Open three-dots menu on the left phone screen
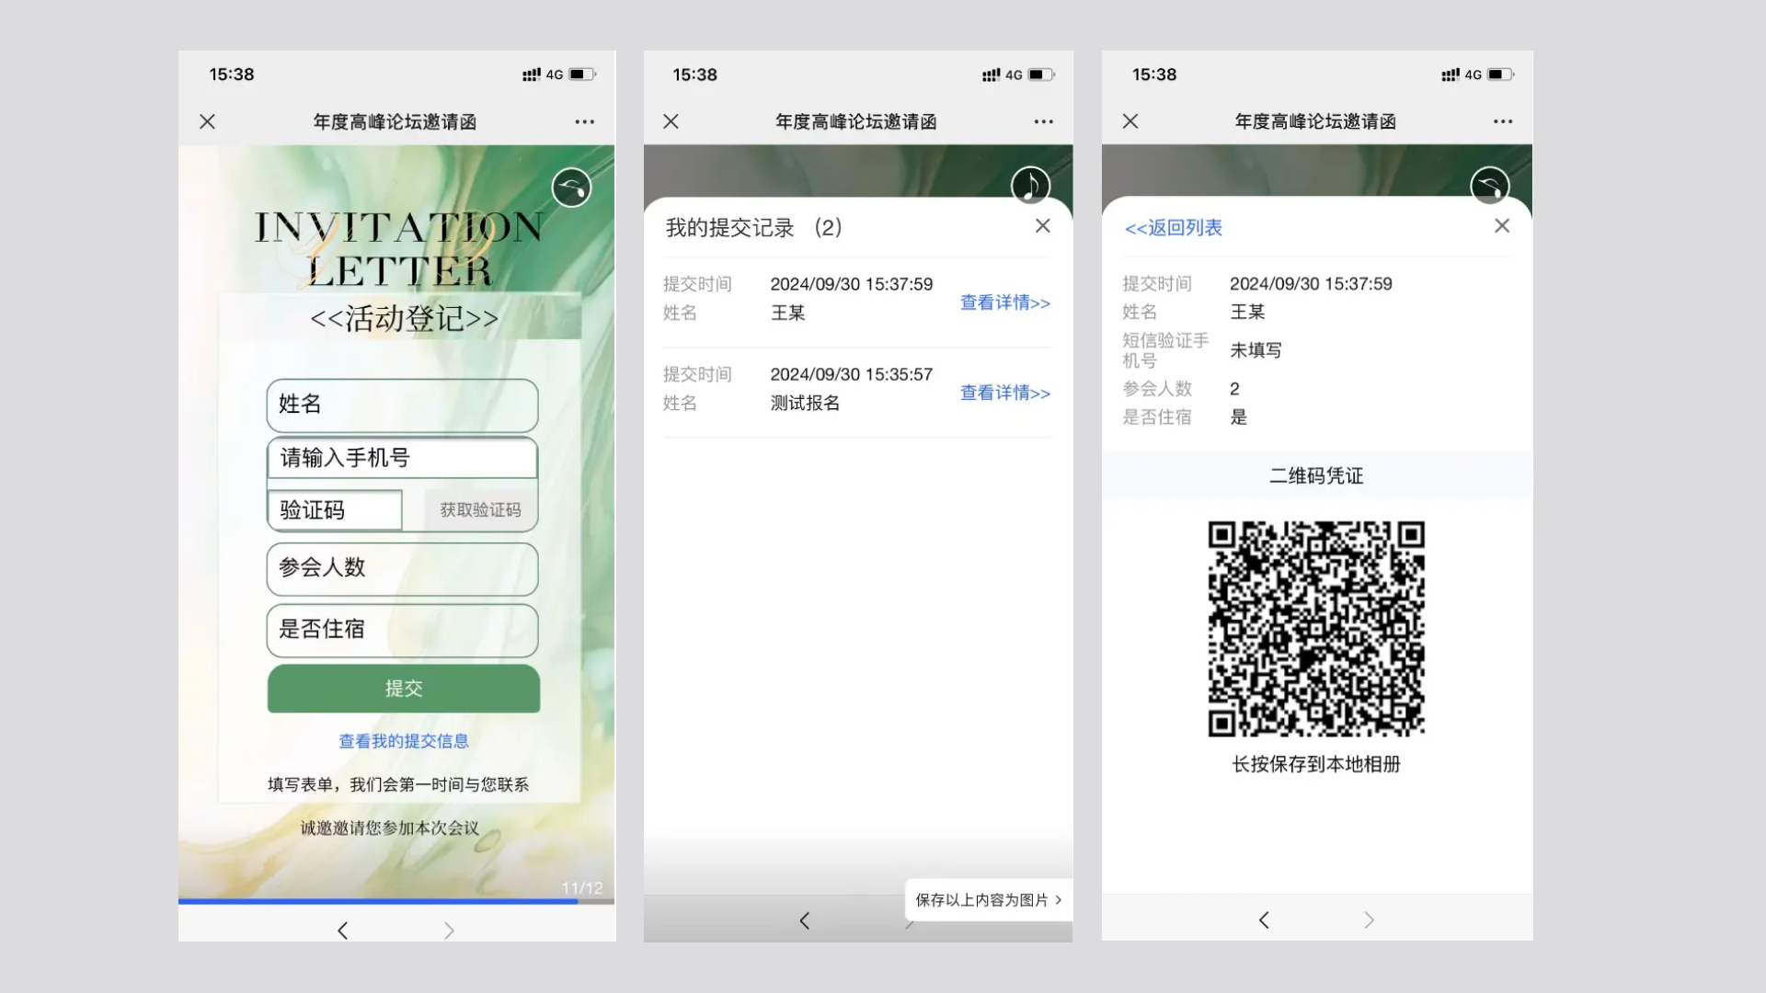The width and height of the screenshot is (1766, 993). pyautogui.click(x=584, y=121)
